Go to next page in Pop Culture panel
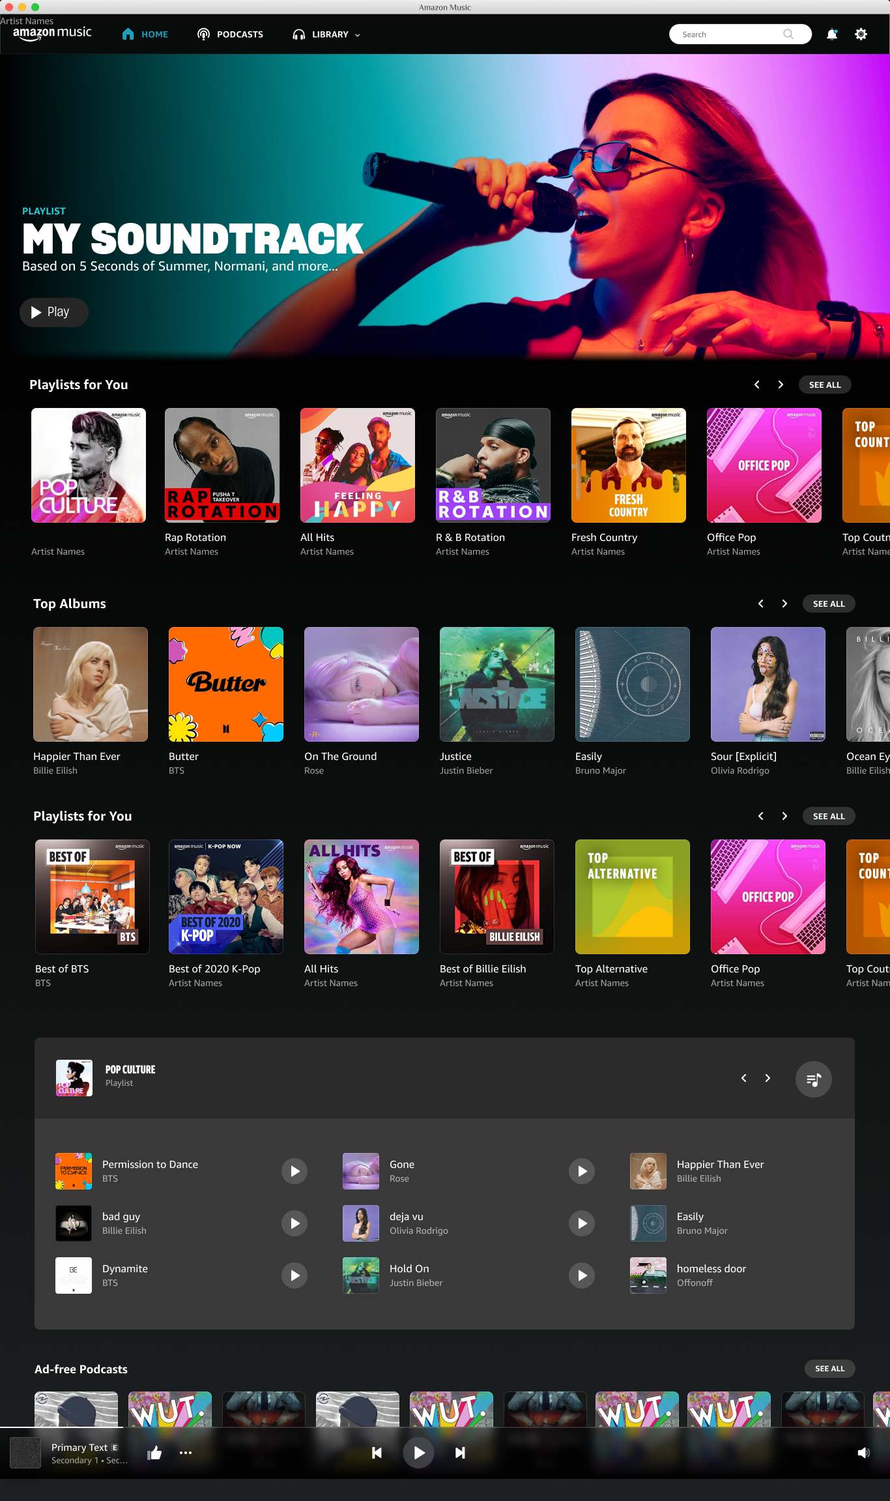 (x=768, y=1078)
